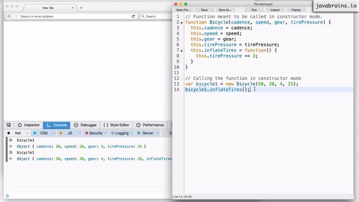Click the element picker icon in devtools

(9, 125)
